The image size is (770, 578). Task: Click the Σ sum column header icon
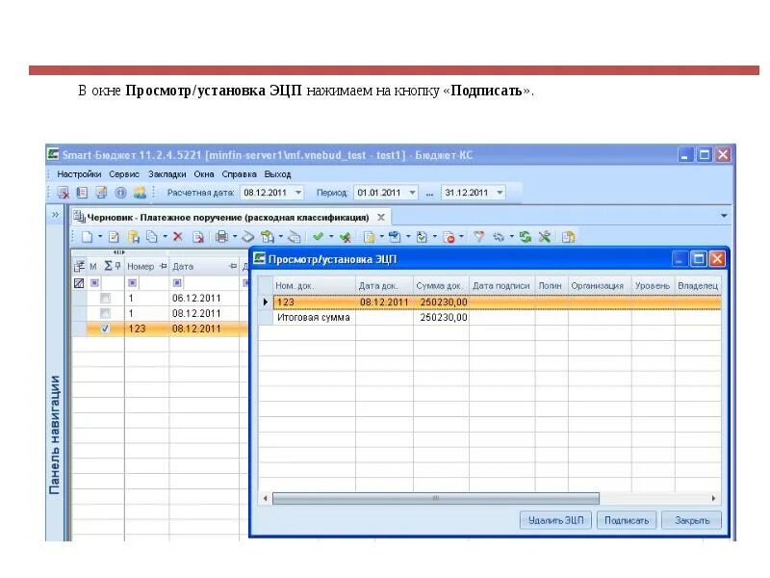point(108,266)
